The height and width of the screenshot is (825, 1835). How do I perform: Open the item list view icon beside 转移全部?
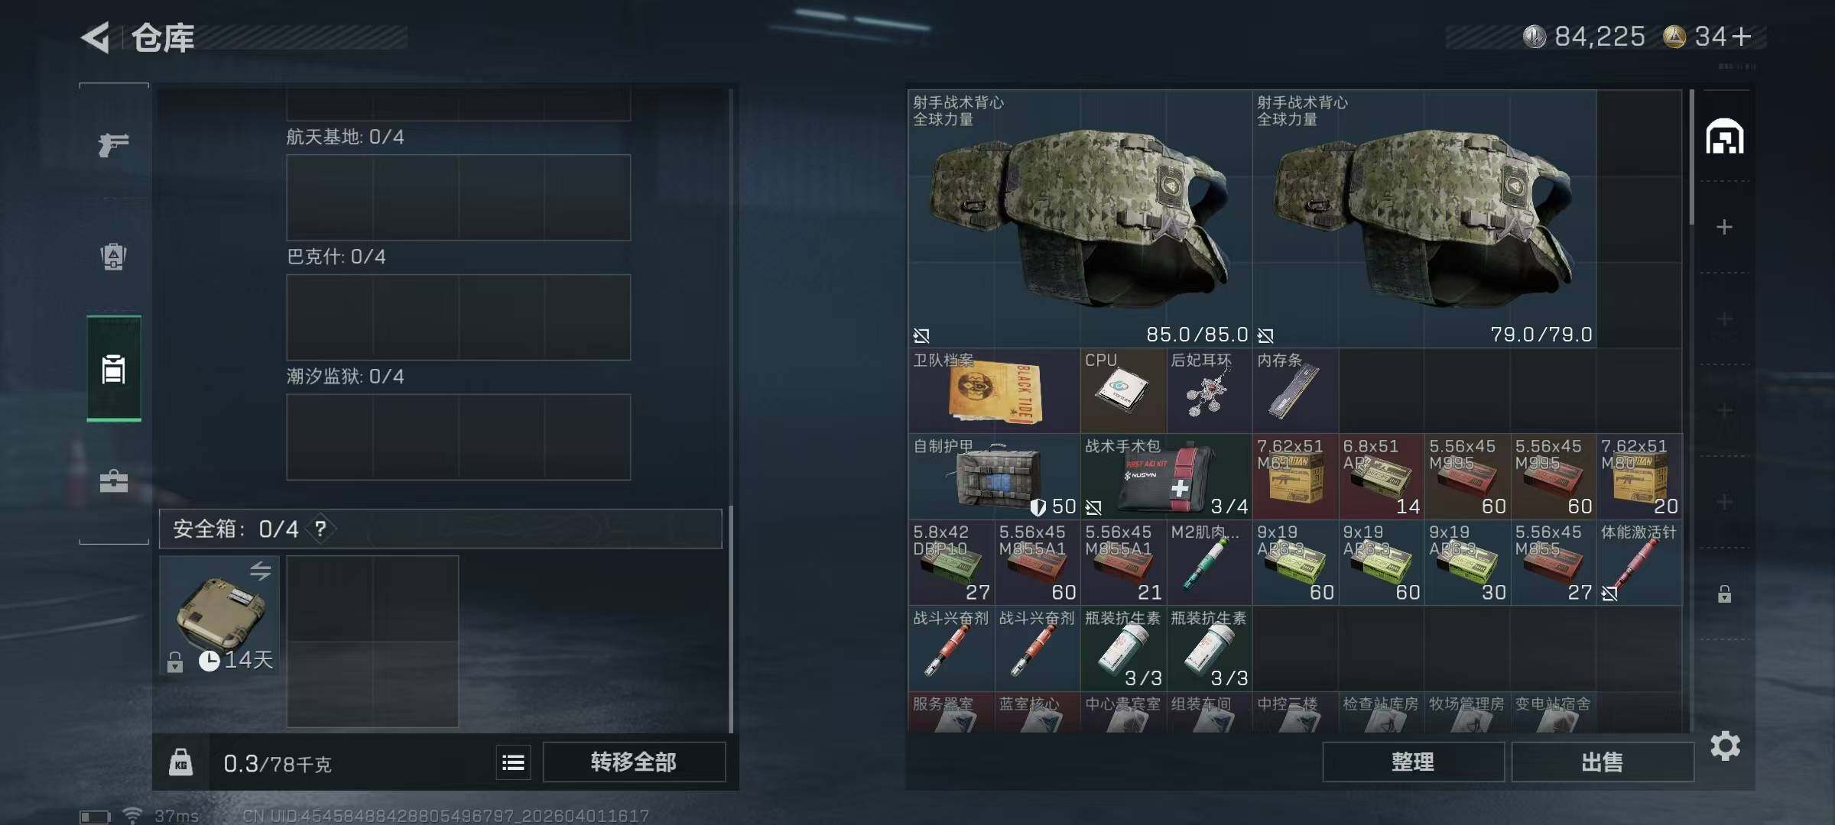(513, 762)
